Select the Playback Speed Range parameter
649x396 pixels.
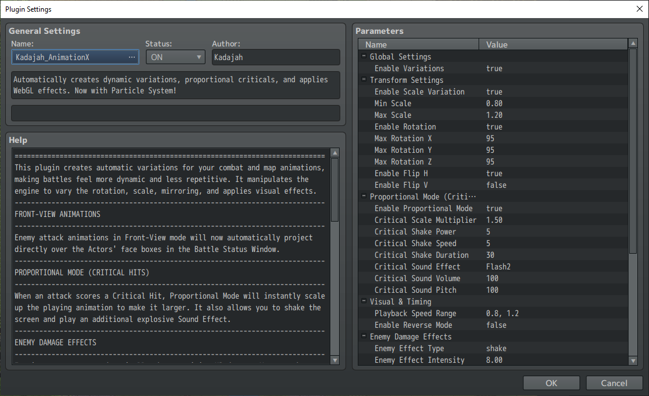[x=493, y=313]
